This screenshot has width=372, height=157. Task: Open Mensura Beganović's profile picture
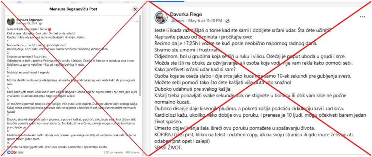11,22
